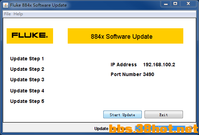
Task: Click the IP Address label
Action: point(124,65)
